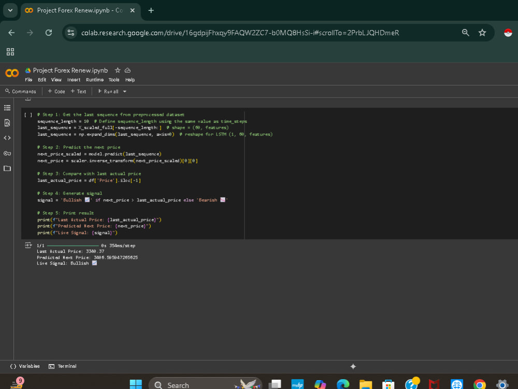
Task: Click the browser forward arrow
Action: click(x=30, y=33)
